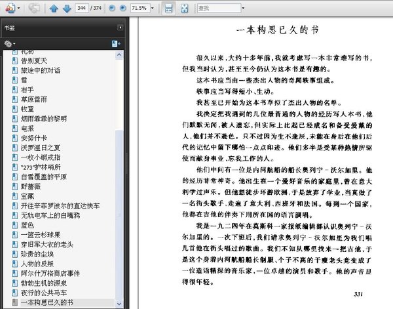Click the page title 一本构思已久的书 in document

click(278, 30)
